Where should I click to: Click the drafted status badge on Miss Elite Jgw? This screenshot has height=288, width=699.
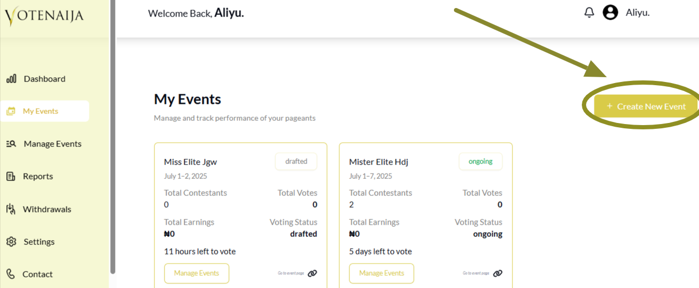coord(296,161)
